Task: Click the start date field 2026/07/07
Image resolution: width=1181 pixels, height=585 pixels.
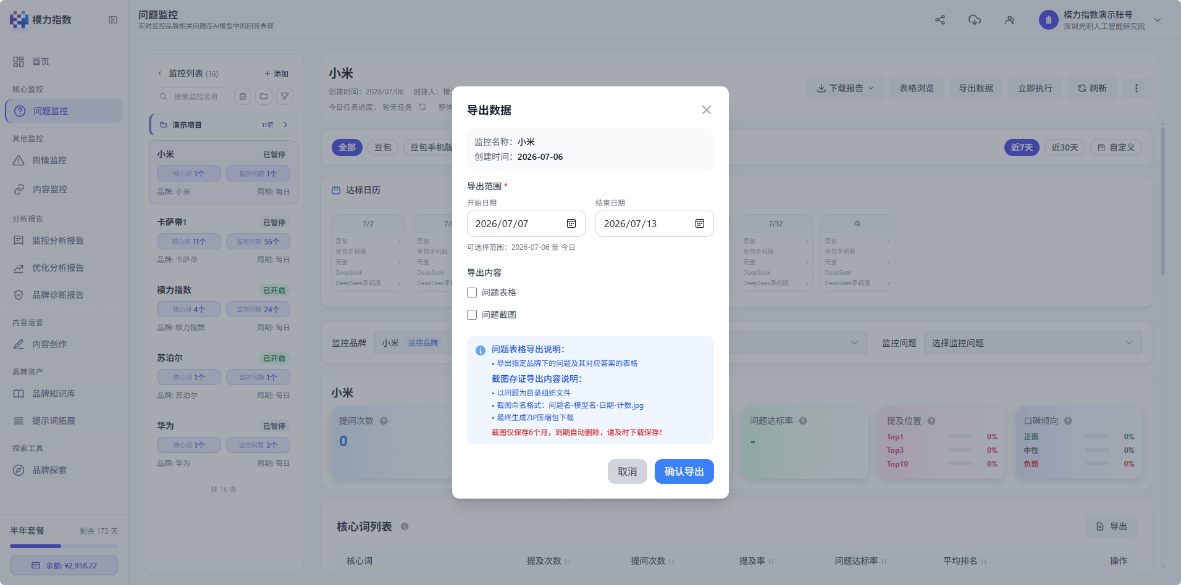Action: [x=526, y=223]
